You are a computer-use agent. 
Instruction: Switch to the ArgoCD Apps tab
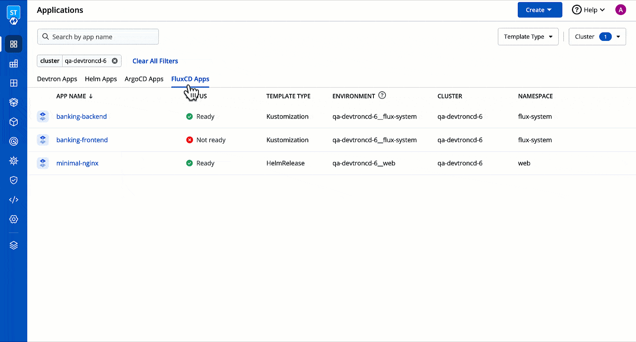point(144,79)
